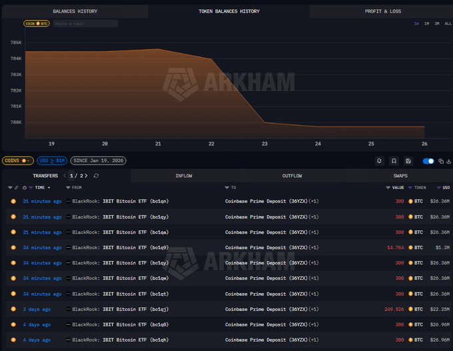The width and height of the screenshot is (453, 351).
Task: Click the leftmost filter funnel in table header
Action: point(10,188)
